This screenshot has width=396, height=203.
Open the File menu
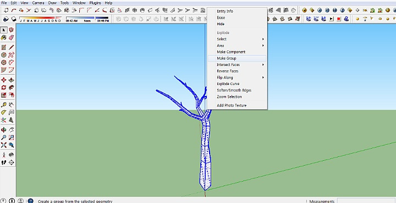(x=4, y=3)
